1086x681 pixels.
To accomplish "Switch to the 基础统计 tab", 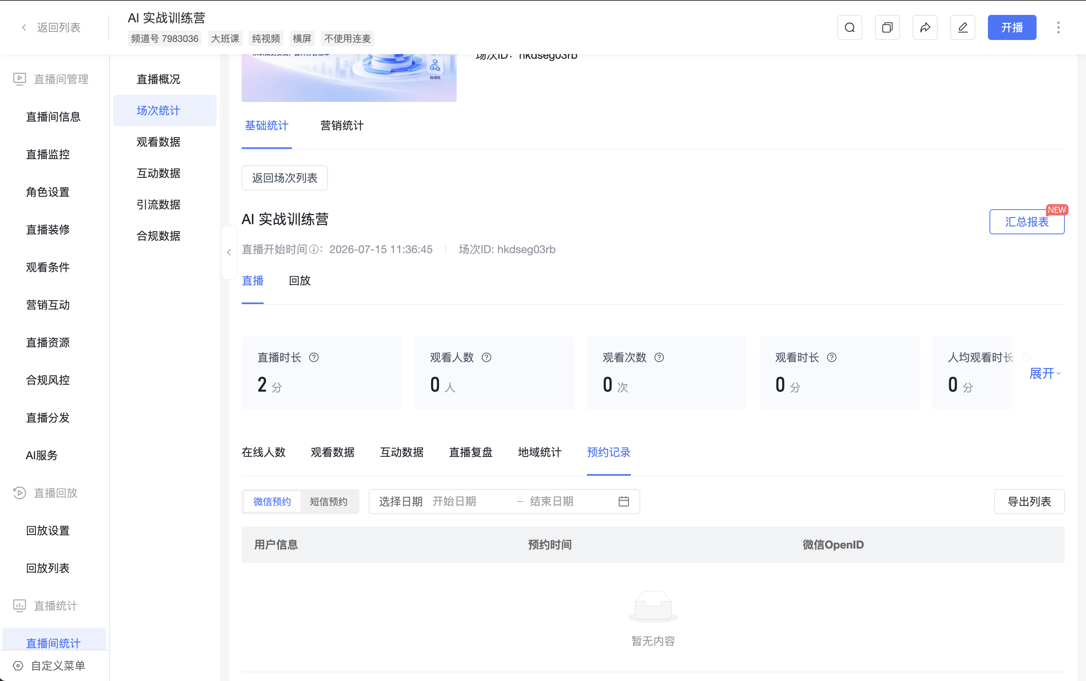I will tap(266, 126).
